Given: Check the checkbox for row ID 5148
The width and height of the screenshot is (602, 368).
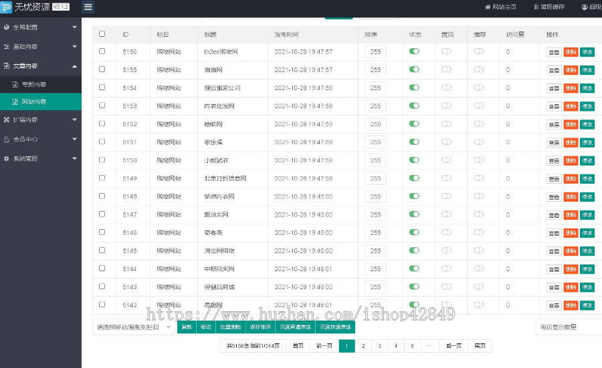Looking at the screenshot, I should (102, 196).
